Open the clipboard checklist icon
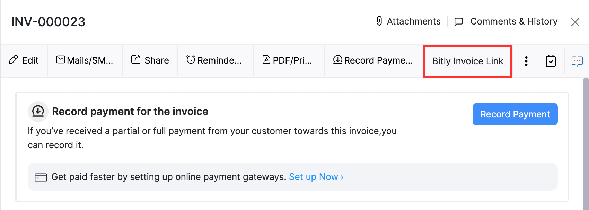 pyautogui.click(x=551, y=60)
